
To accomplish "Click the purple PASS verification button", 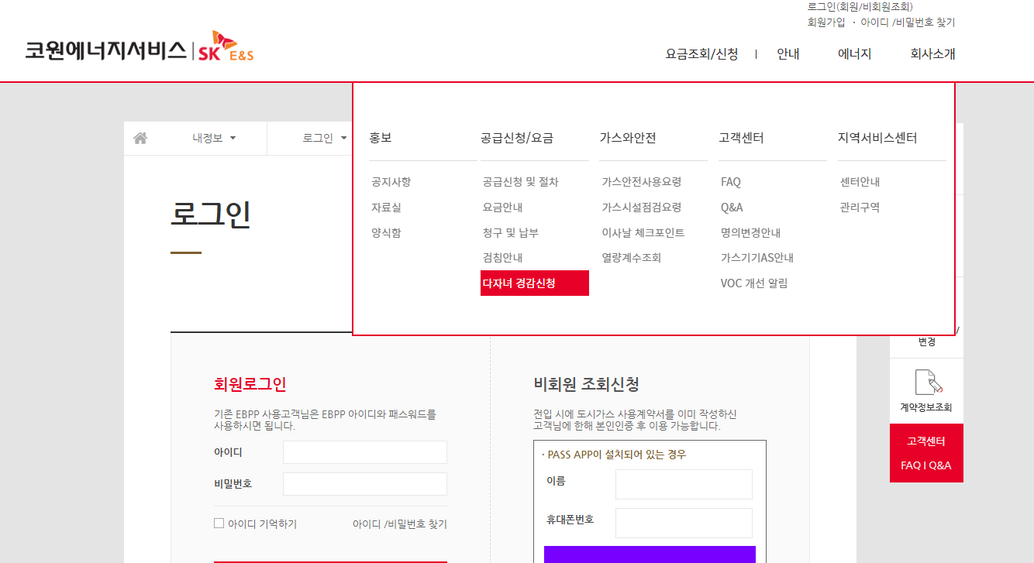I will click(650, 556).
